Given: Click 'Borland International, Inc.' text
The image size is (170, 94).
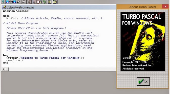Looking at the screenshot, I should tap(137, 65).
